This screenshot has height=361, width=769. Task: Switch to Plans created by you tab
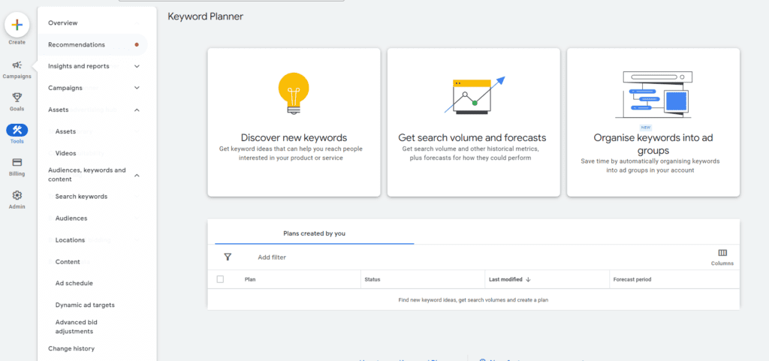click(314, 233)
